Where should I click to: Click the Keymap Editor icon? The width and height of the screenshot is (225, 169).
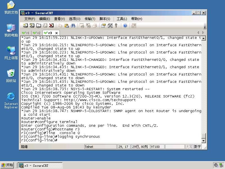click(110, 26)
